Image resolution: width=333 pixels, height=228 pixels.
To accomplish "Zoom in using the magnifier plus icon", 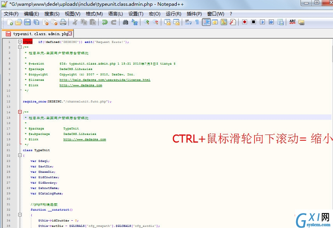I will [146, 22].
